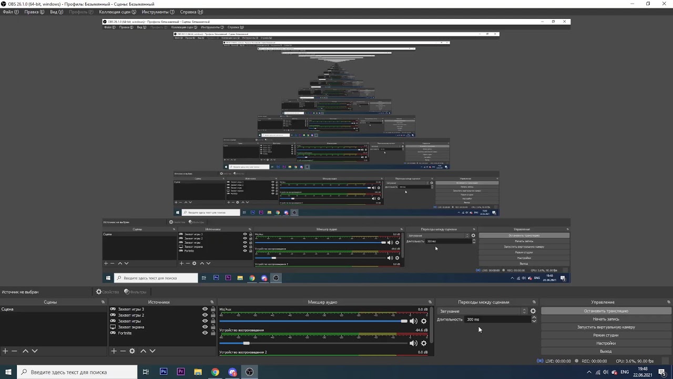
Task: Open Google Chrome from the Windows taskbar
Action: [x=215, y=372]
